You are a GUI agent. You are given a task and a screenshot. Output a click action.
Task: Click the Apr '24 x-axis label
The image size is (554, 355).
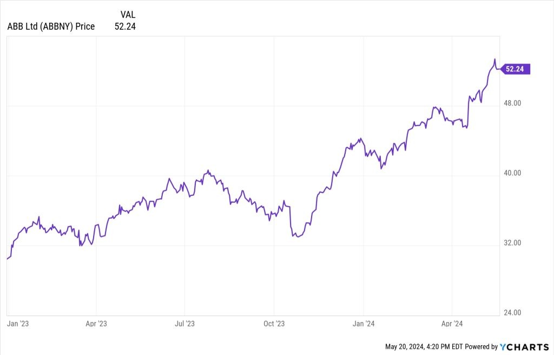coord(452,324)
